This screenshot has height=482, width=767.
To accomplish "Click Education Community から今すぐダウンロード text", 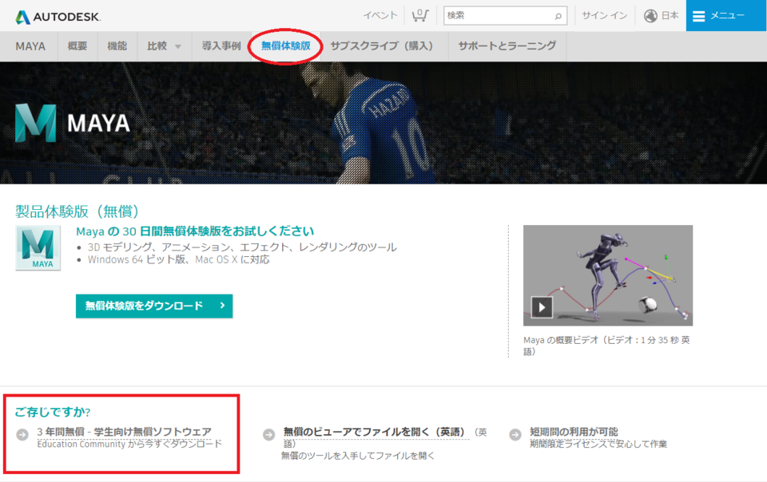I will (129, 444).
